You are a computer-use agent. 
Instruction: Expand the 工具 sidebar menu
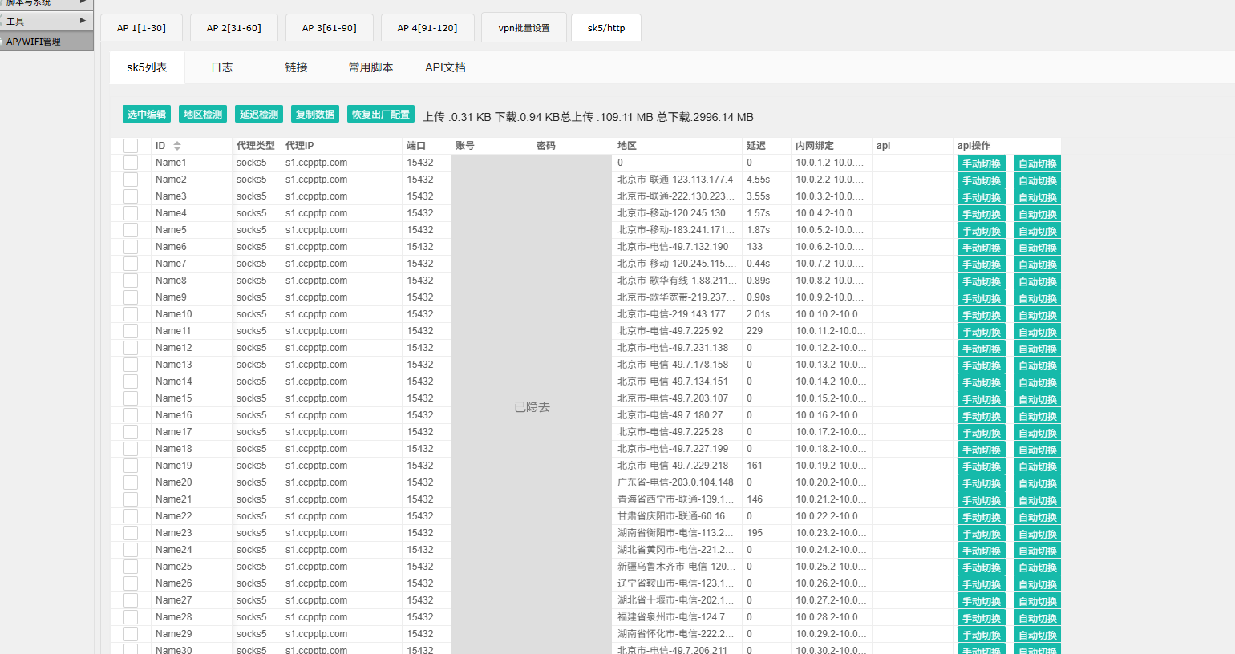(x=47, y=21)
